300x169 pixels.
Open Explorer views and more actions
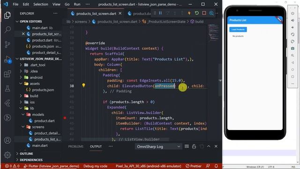55,14
